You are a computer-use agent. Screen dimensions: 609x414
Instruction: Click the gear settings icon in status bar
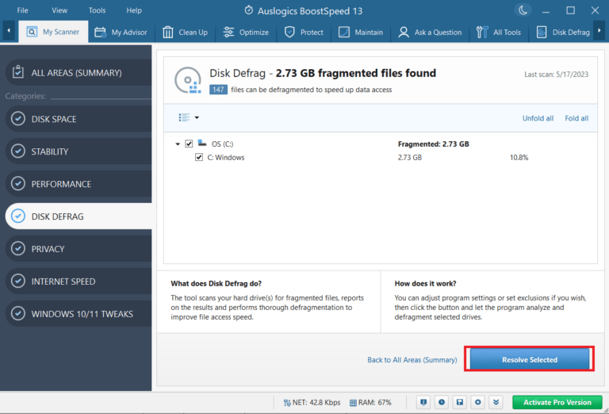click(x=478, y=402)
